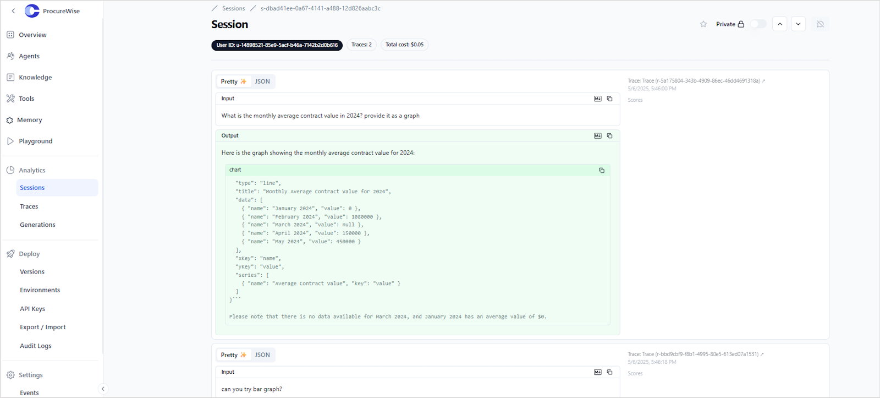Click the Traces: 2 badge

click(361, 45)
